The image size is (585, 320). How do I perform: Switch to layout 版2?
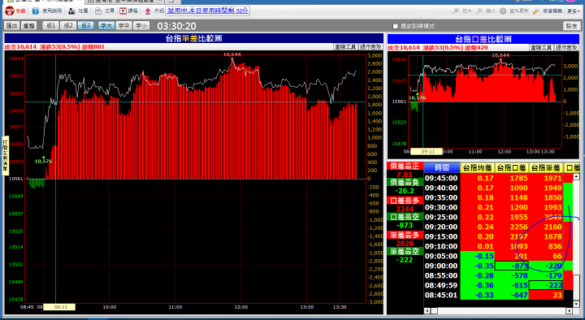click(x=68, y=25)
